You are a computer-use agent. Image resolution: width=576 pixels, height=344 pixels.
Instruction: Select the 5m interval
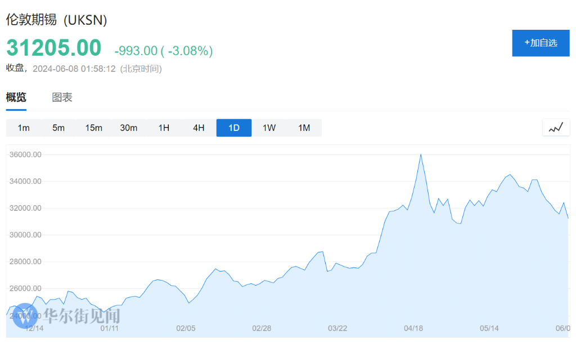pos(58,128)
